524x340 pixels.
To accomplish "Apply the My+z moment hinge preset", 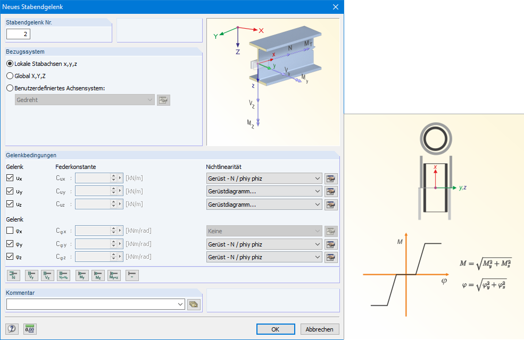I will 114,275.
